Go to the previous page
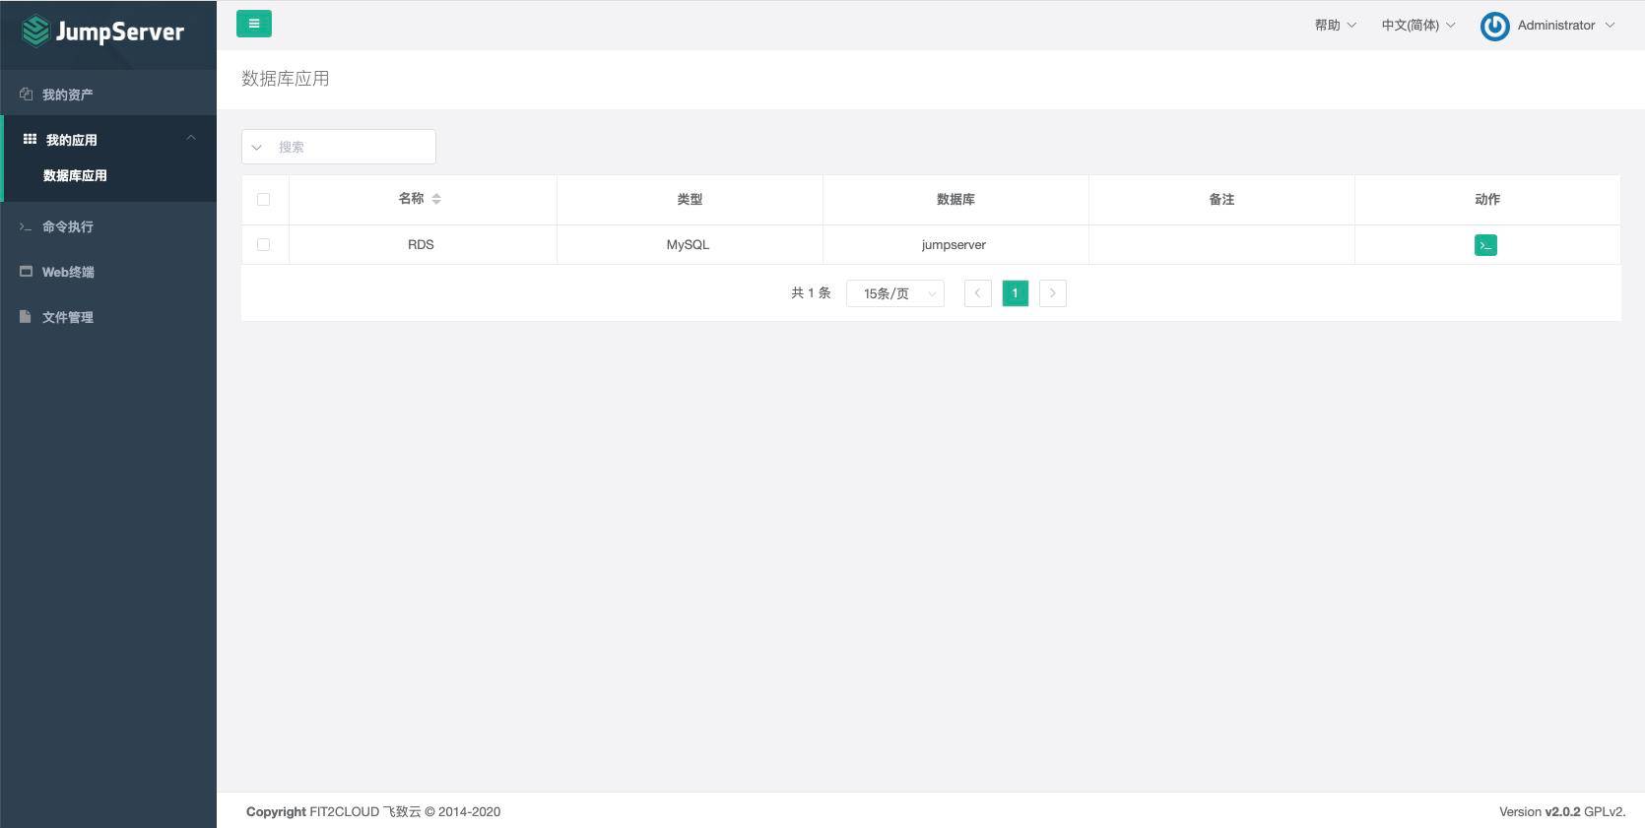Screen dimensions: 1645x828 (x=977, y=293)
